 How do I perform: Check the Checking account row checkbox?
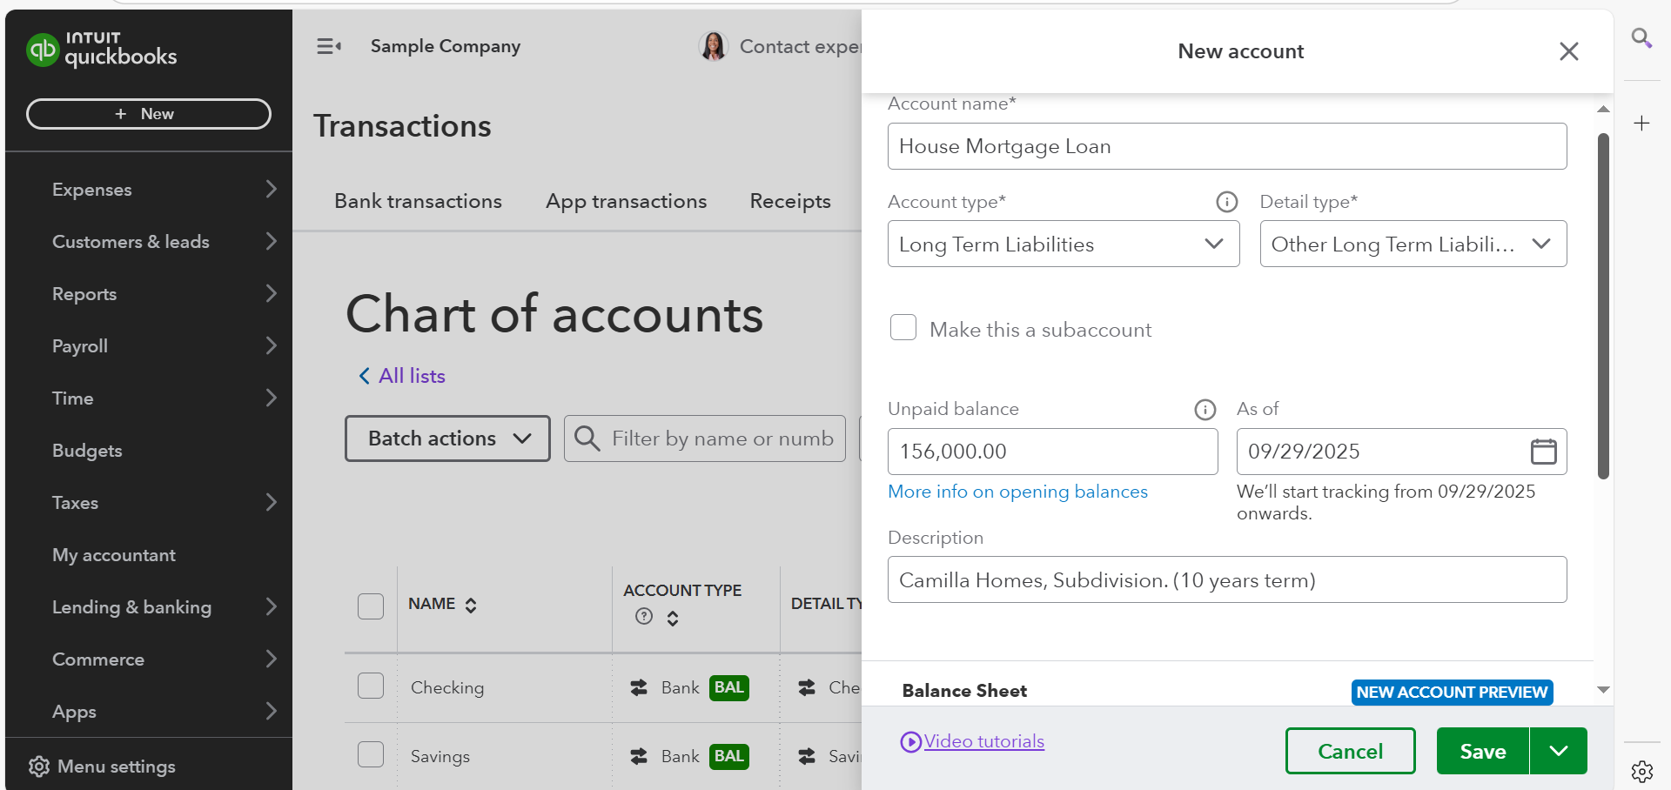click(371, 686)
